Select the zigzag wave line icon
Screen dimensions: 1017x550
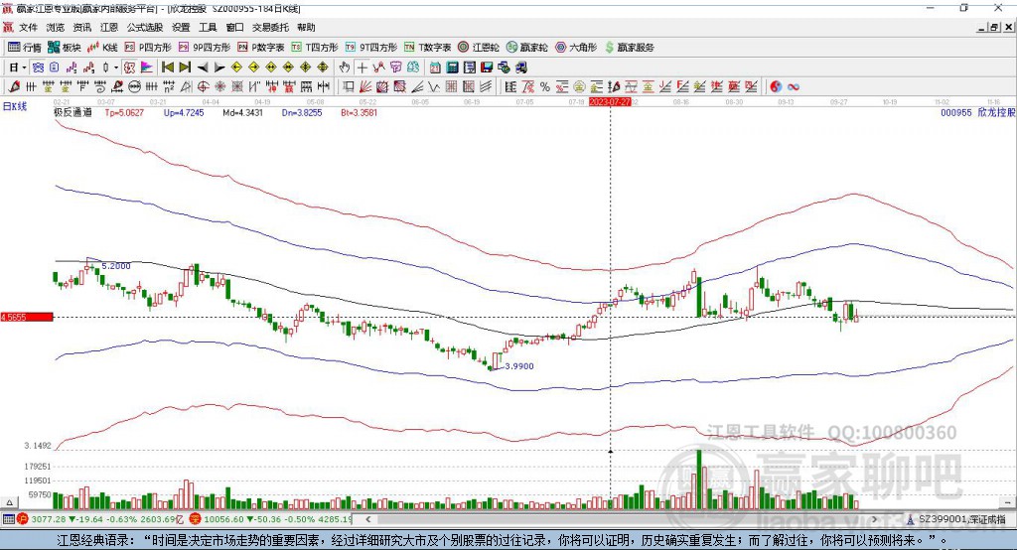(x=433, y=87)
